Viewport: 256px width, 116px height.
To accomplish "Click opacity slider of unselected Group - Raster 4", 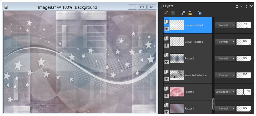I will coord(244,42).
